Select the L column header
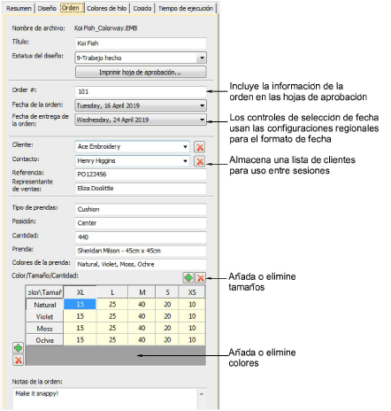The image size is (391, 411). pos(112,292)
